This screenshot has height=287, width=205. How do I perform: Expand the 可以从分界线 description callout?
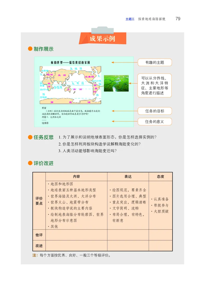point(155,85)
